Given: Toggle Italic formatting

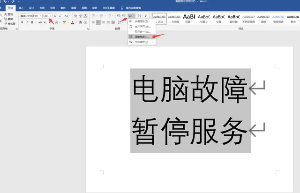Looking at the screenshot, I should (x=27, y=22).
